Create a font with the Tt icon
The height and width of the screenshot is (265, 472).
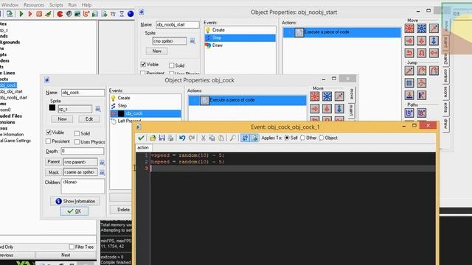point(113,14)
